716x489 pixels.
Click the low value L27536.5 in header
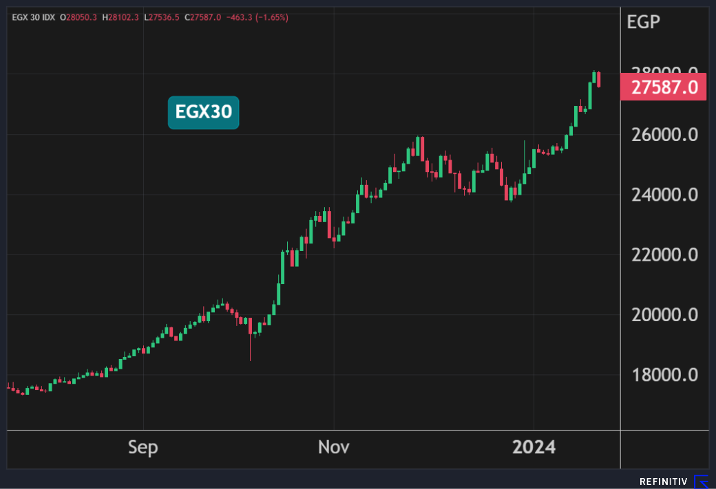[x=162, y=17]
